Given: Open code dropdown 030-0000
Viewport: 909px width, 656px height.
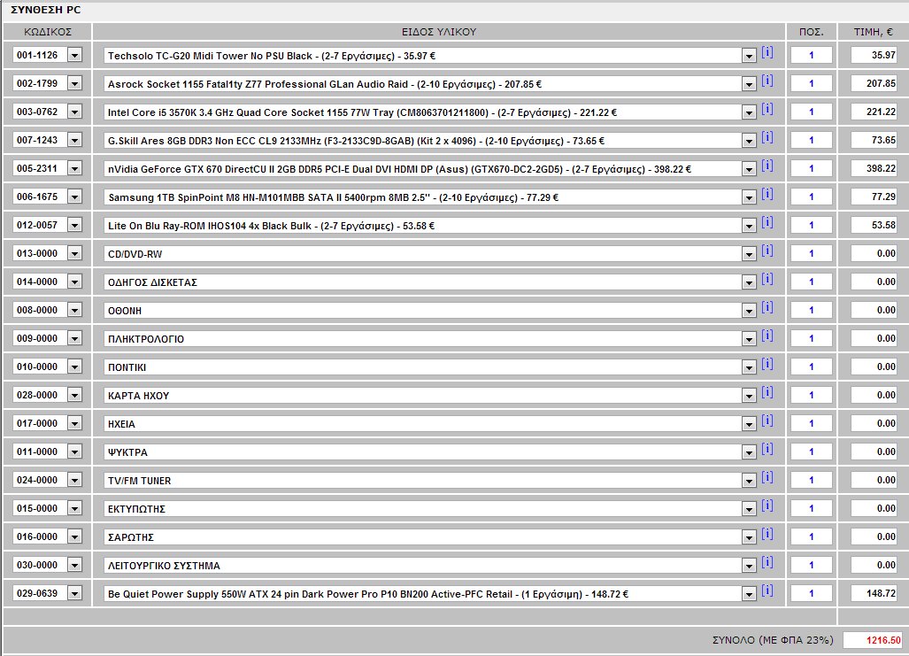Looking at the screenshot, I should (74, 564).
